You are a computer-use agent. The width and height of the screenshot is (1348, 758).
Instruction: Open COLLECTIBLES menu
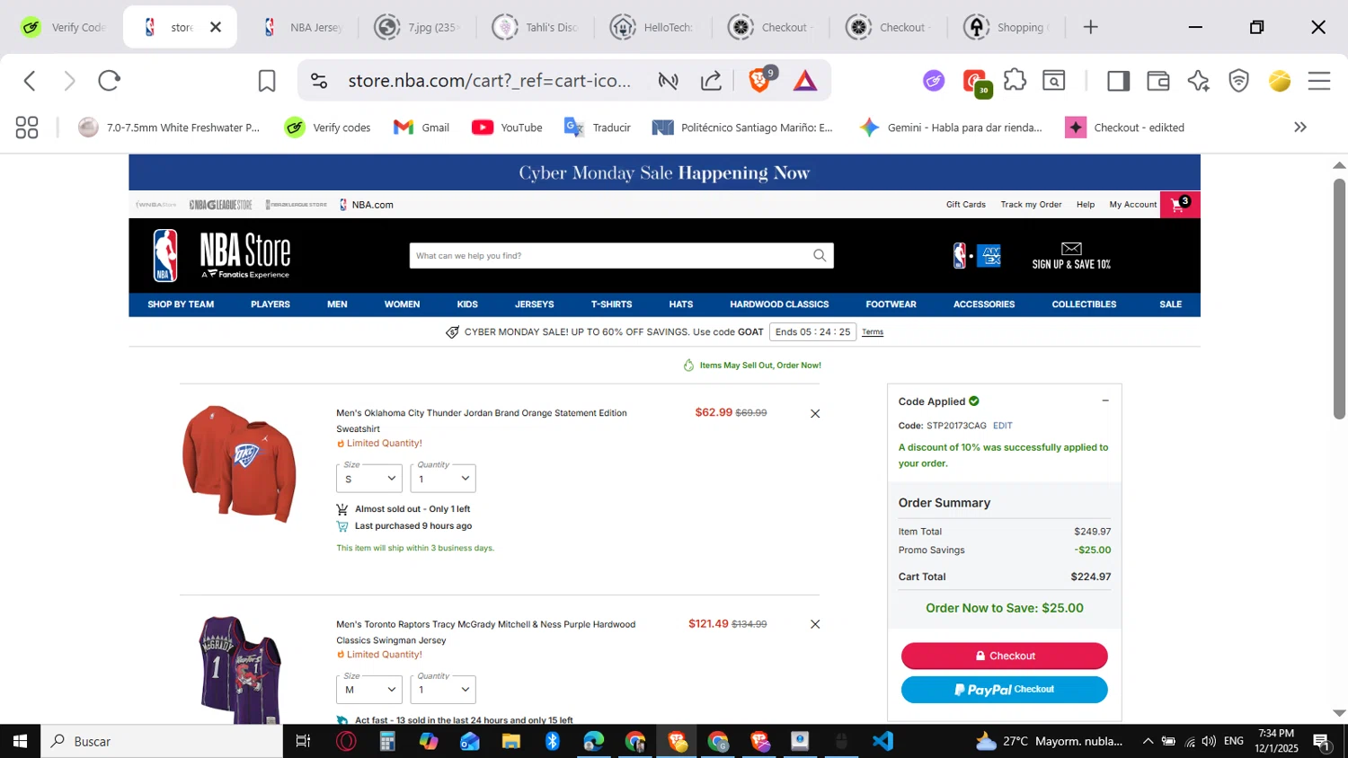(x=1084, y=304)
